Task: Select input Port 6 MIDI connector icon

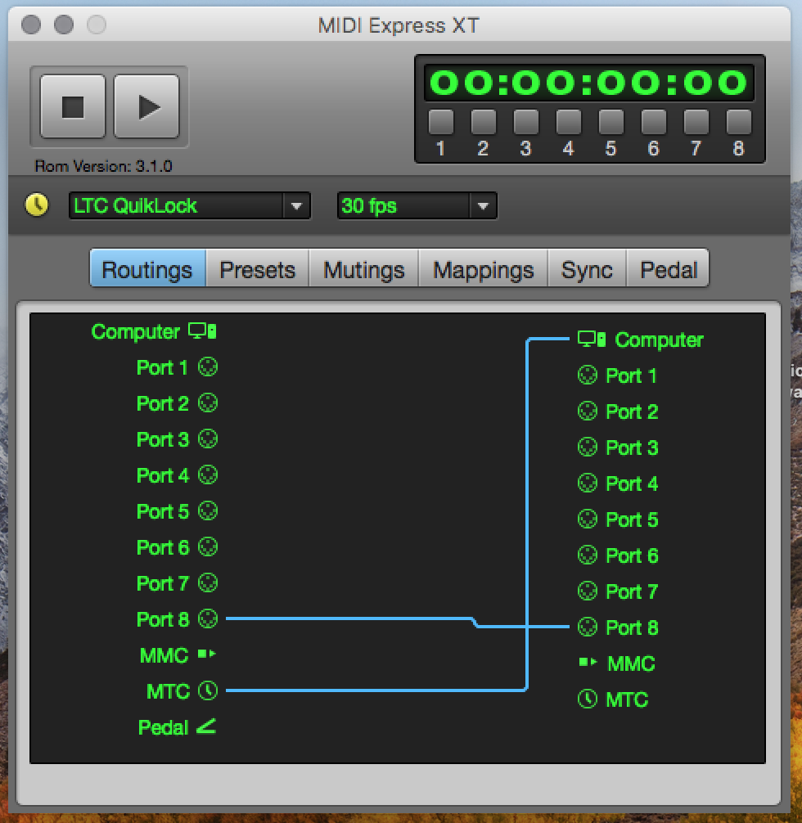Action: pos(208,547)
